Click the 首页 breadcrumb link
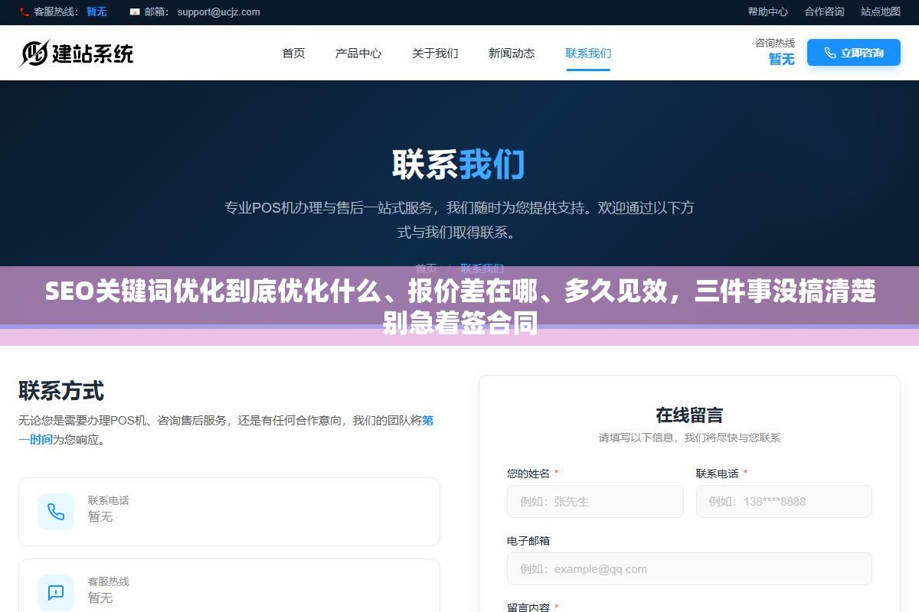 coord(426,269)
